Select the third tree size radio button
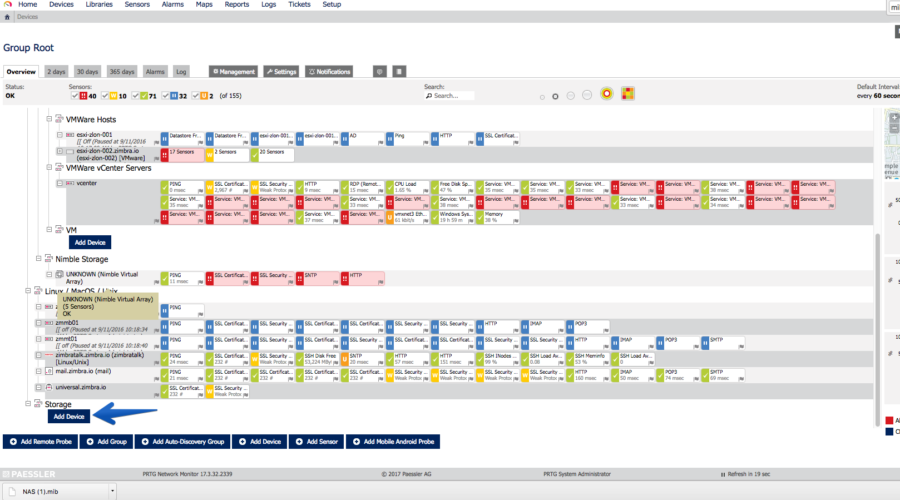The image size is (900, 500). coord(571,96)
